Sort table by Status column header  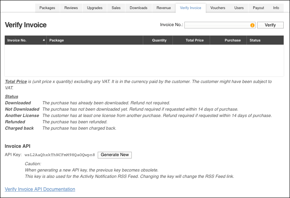[255, 40]
